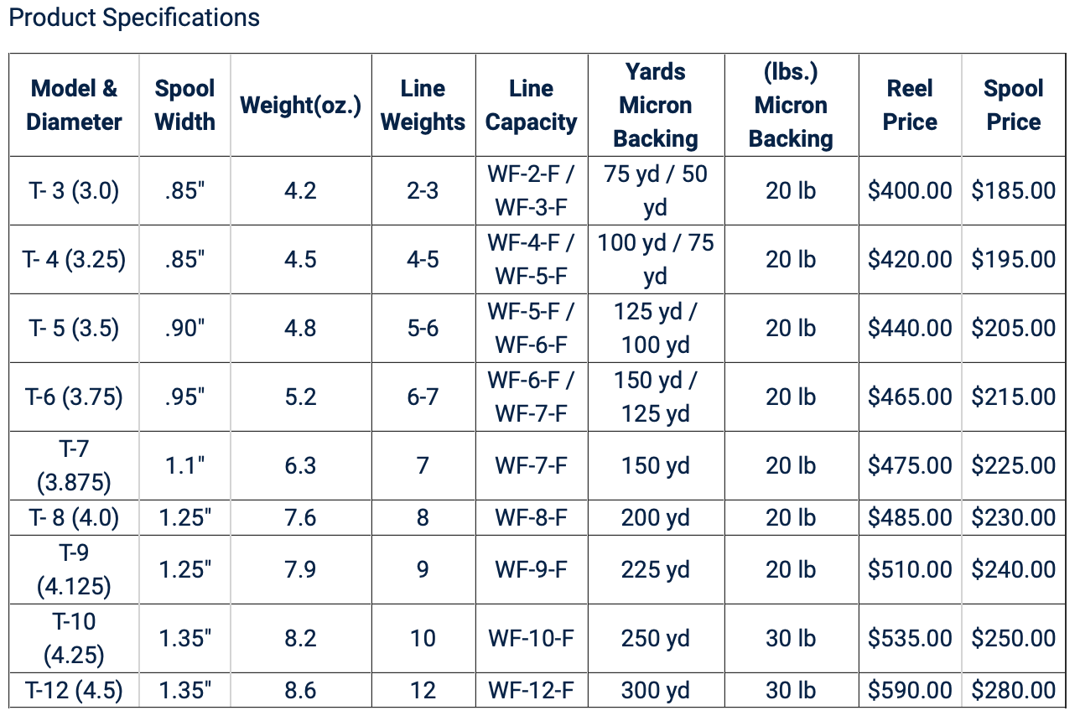Click the WF-5-F / WF-6-F line capacity cell
The height and width of the screenshot is (721, 1080).
[532, 329]
